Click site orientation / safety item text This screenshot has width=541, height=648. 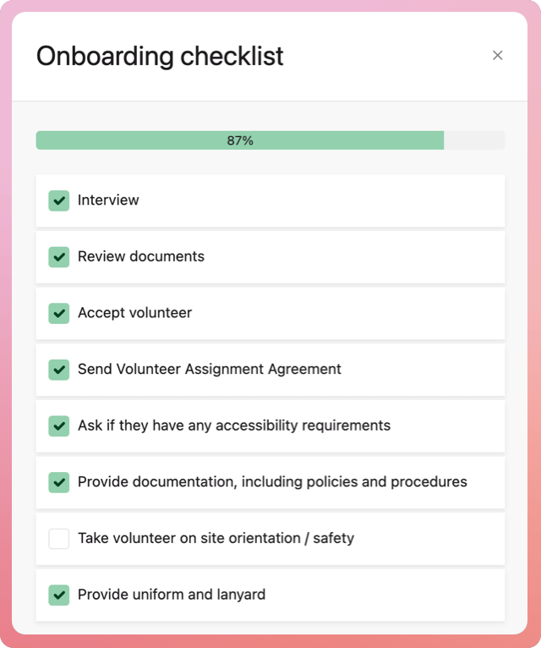(216, 538)
